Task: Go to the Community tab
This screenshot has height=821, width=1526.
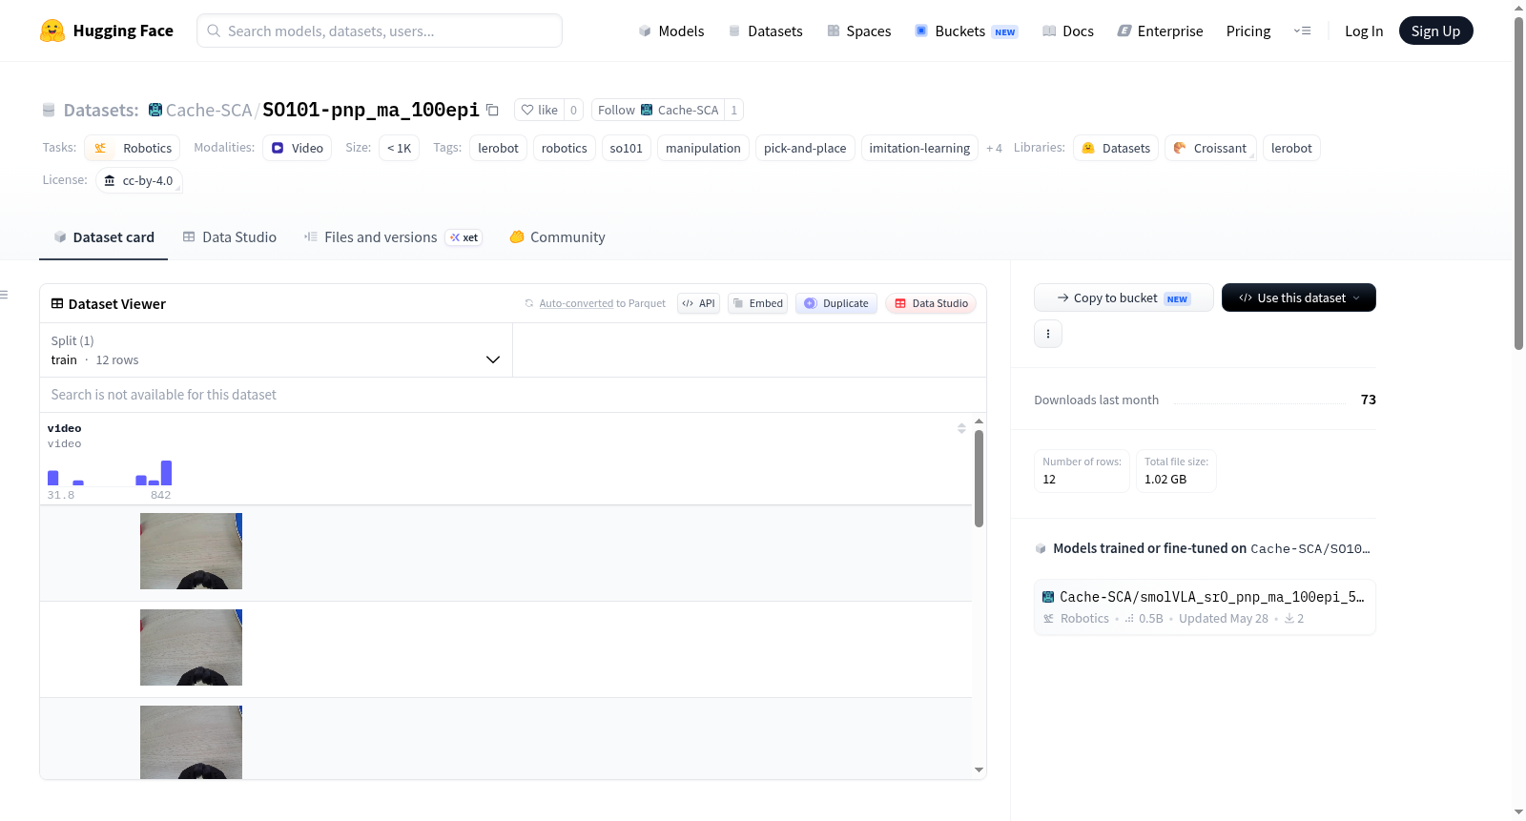Action: pyautogui.click(x=557, y=237)
